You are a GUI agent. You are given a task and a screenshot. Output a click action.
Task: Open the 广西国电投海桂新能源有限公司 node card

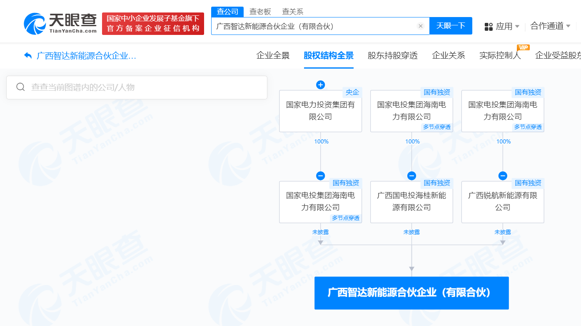[x=411, y=202]
